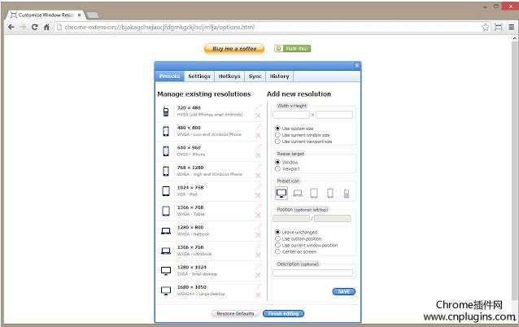Screen dimensions: 519x327
Task: Edit the 1024 × 768 XGA preset
Action: coord(259,187)
